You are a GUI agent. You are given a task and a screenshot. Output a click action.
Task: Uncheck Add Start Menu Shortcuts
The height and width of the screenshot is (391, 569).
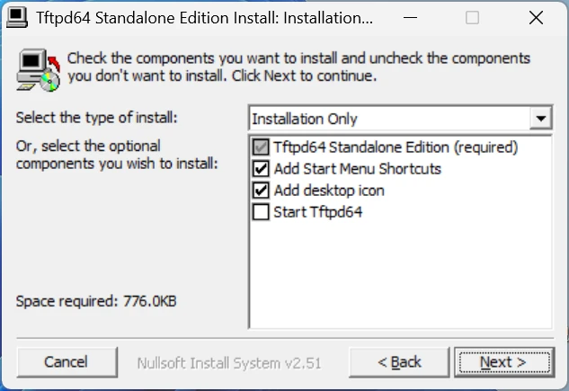pos(261,169)
